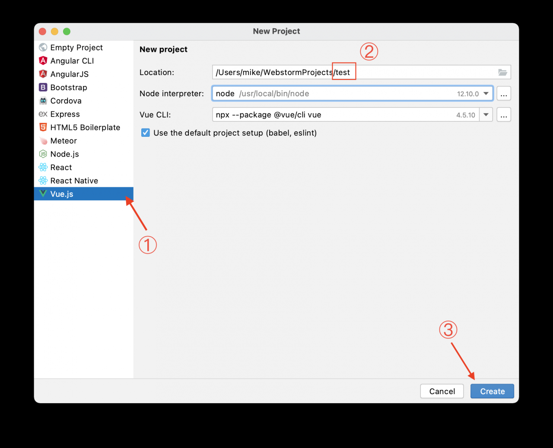Click the New project heading text
This screenshot has width=553, height=448.
click(163, 49)
